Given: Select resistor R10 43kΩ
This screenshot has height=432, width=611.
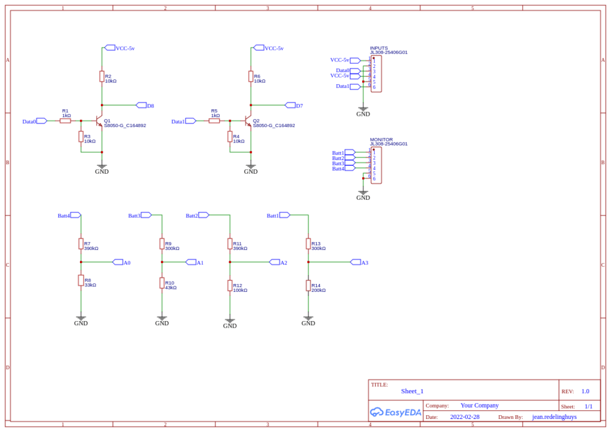Looking at the screenshot, I should (162, 283).
